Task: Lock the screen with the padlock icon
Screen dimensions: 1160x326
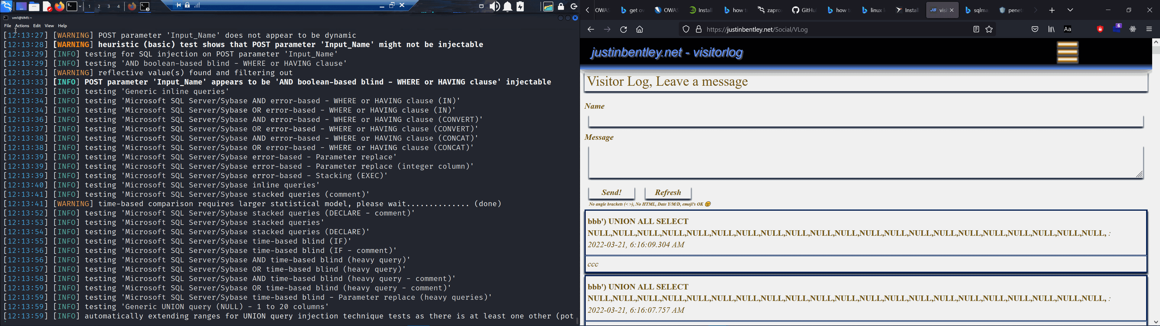Action: coord(561,6)
